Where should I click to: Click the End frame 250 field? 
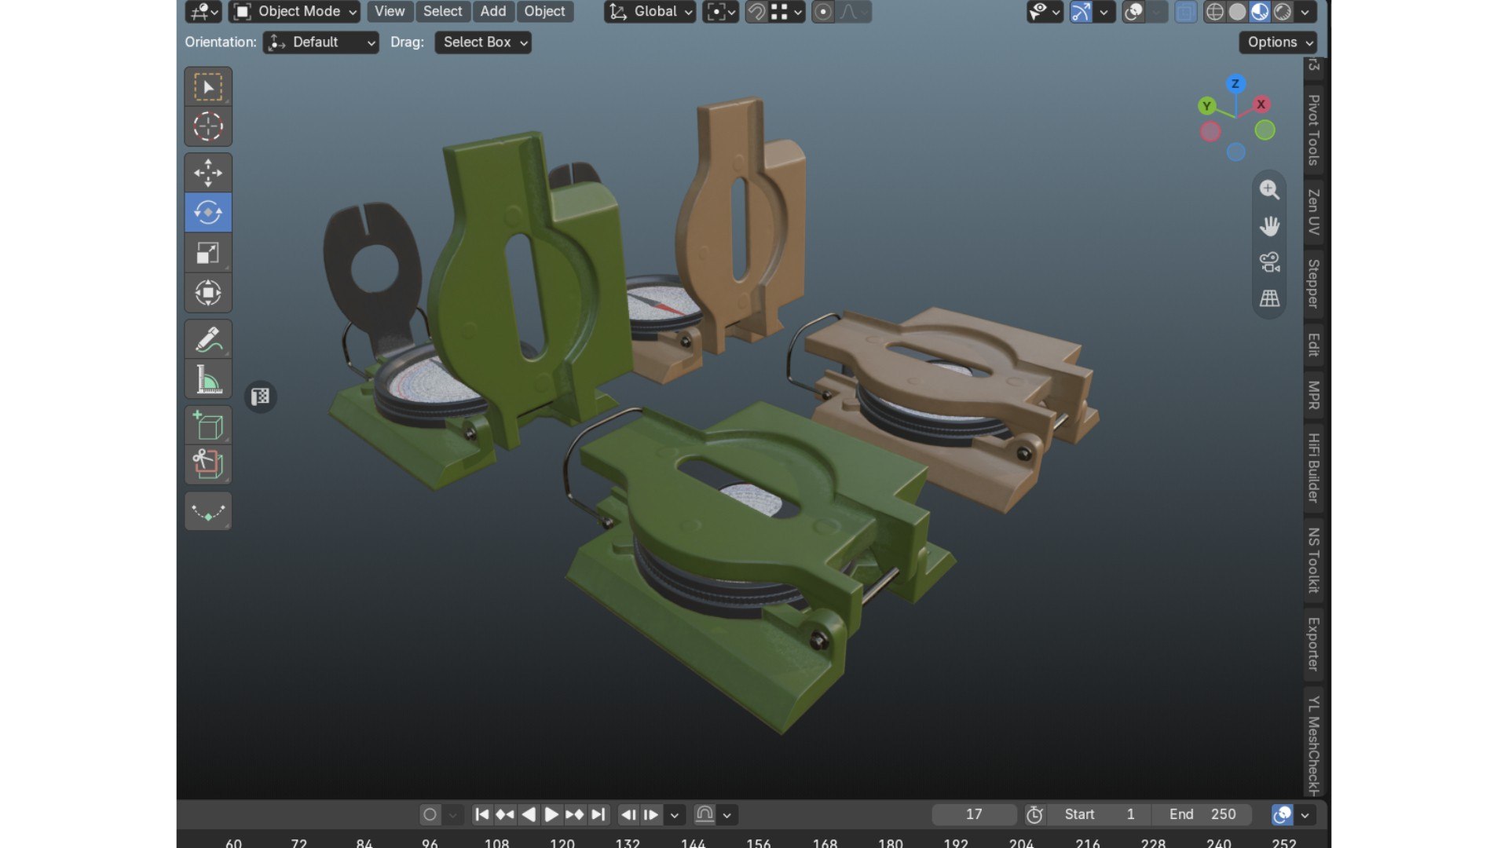click(1202, 814)
